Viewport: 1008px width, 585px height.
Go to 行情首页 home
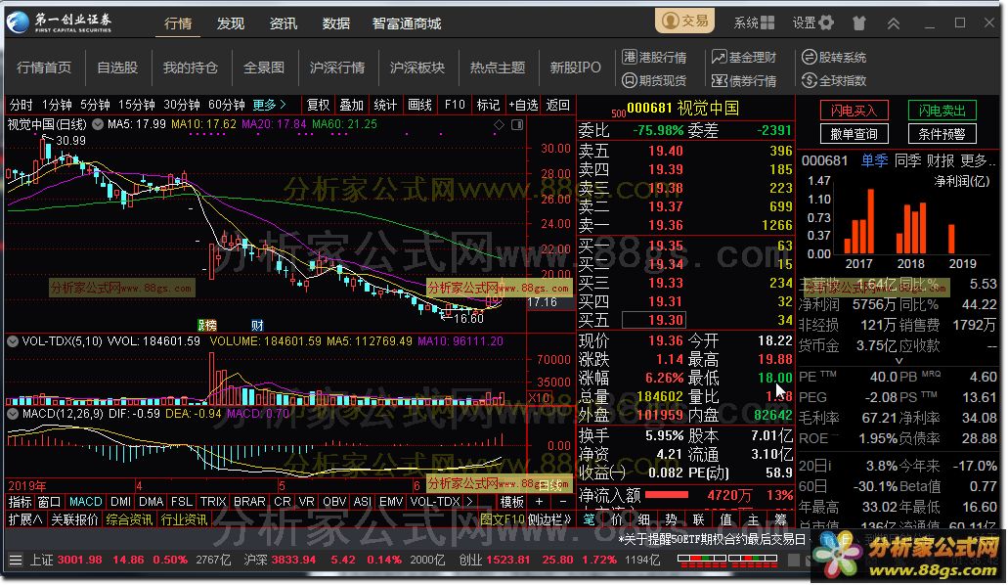(44, 67)
